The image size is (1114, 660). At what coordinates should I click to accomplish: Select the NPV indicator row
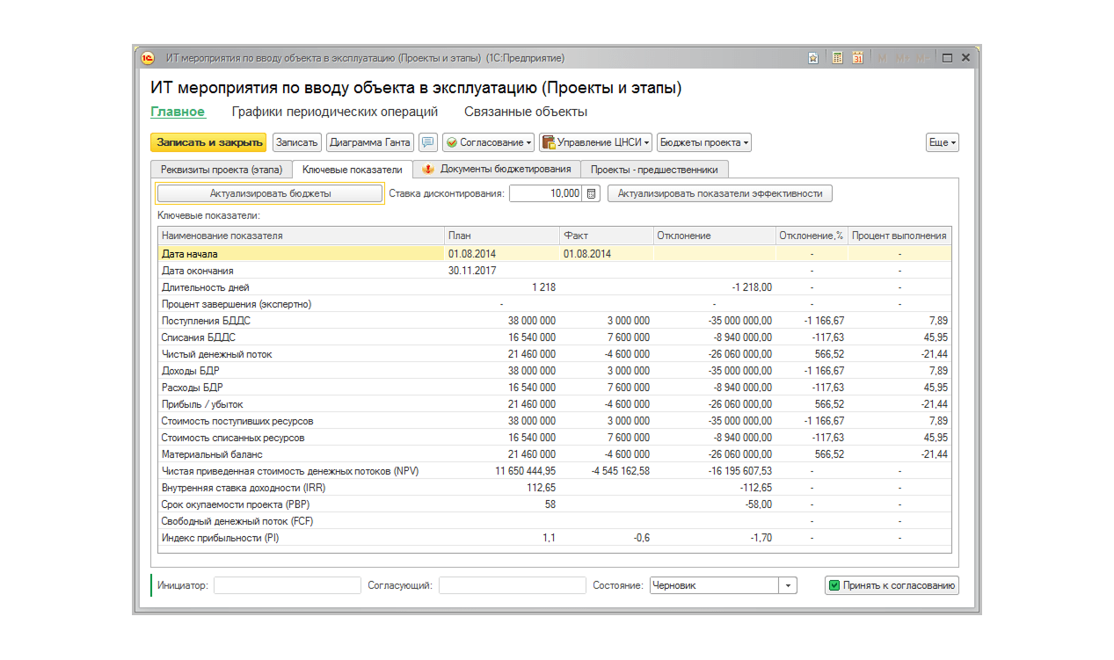555,471
